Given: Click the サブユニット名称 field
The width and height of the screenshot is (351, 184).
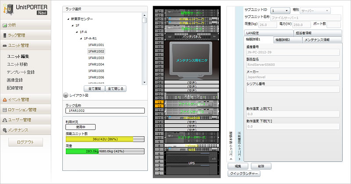Looking at the screenshot, I should pyautogui.click(x=305, y=18).
